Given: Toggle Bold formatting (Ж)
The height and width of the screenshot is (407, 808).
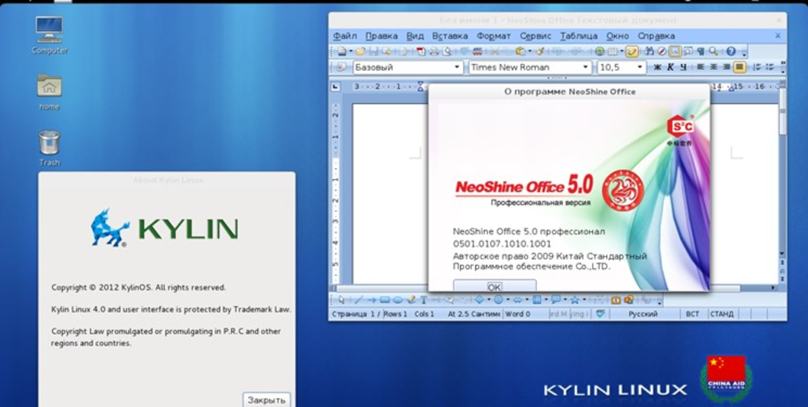Looking at the screenshot, I should (x=658, y=67).
